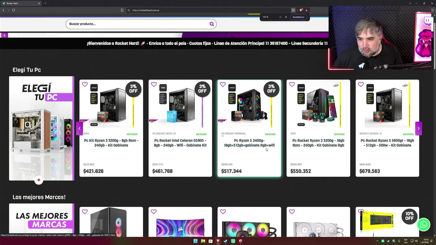Open a new browser tab
This screenshot has width=436, height=245.
[45, 3]
